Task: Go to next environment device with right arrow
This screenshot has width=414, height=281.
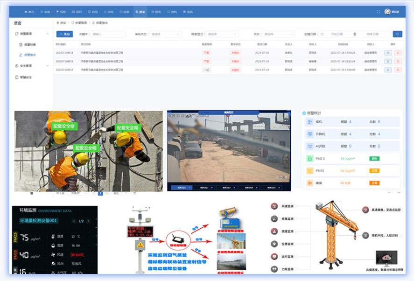Action: pos(89,221)
